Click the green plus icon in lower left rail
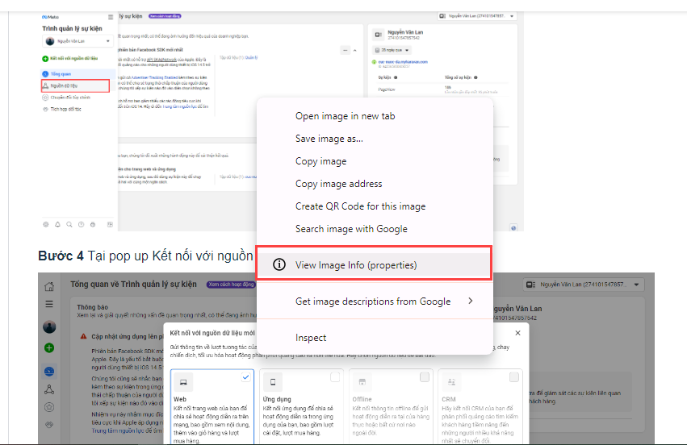This screenshot has height=445, width=687. [x=49, y=348]
